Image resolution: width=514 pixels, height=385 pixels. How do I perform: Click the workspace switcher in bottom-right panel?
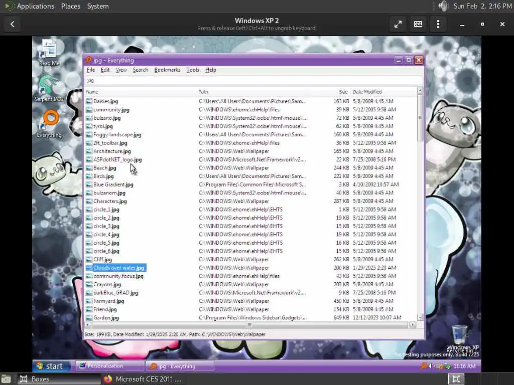tap(456, 379)
